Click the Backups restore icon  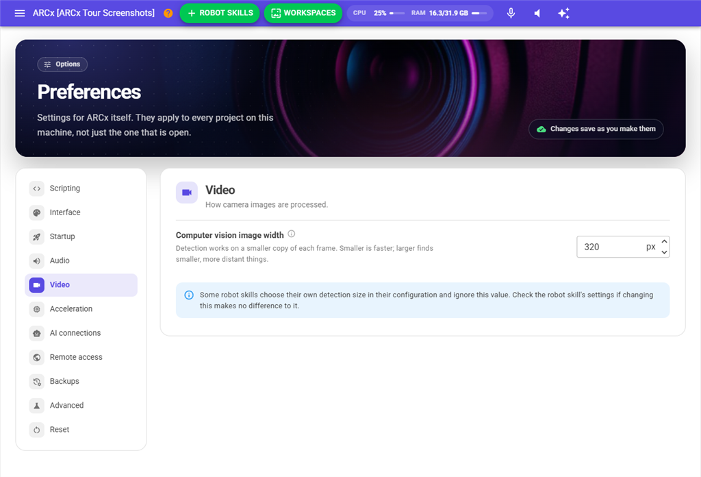point(37,382)
